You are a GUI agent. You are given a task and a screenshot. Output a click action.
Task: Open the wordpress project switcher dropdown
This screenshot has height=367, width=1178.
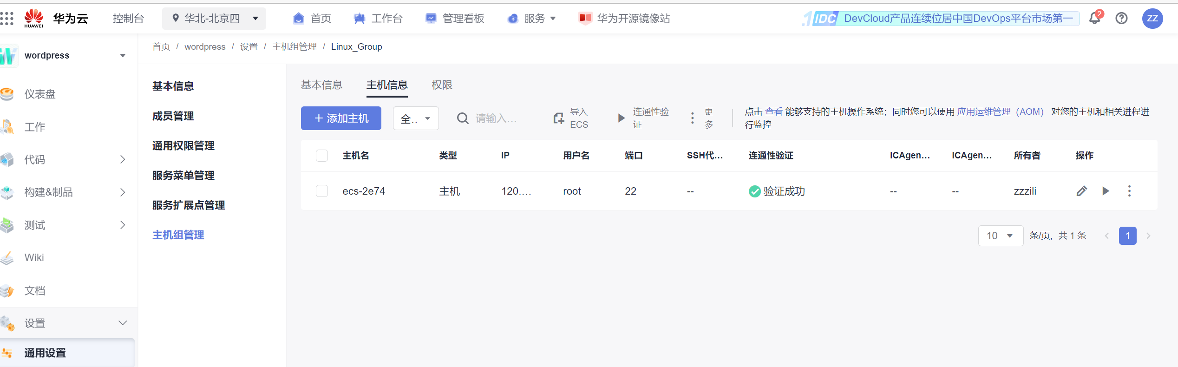tap(123, 56)
